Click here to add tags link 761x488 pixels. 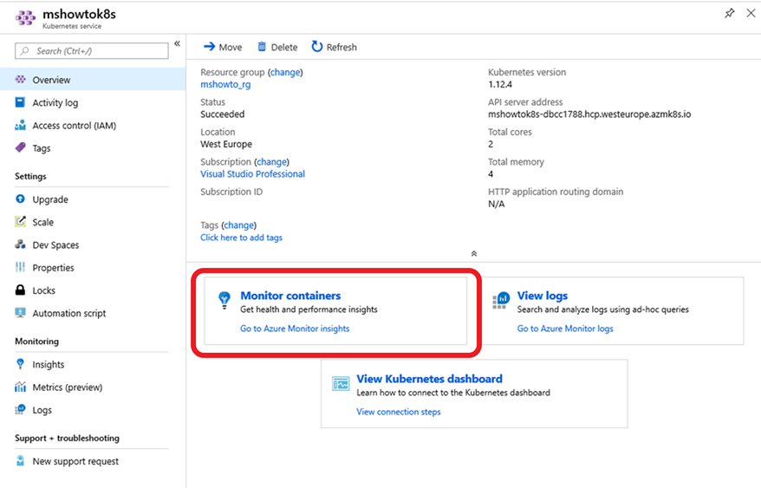tap(241, 237)
